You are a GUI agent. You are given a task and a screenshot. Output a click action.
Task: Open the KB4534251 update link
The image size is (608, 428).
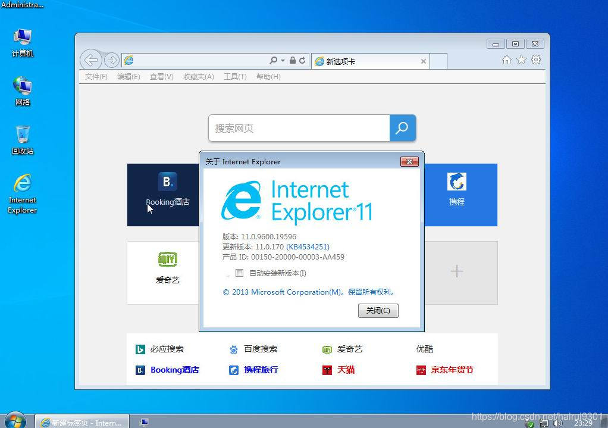(x=308, y=247)
